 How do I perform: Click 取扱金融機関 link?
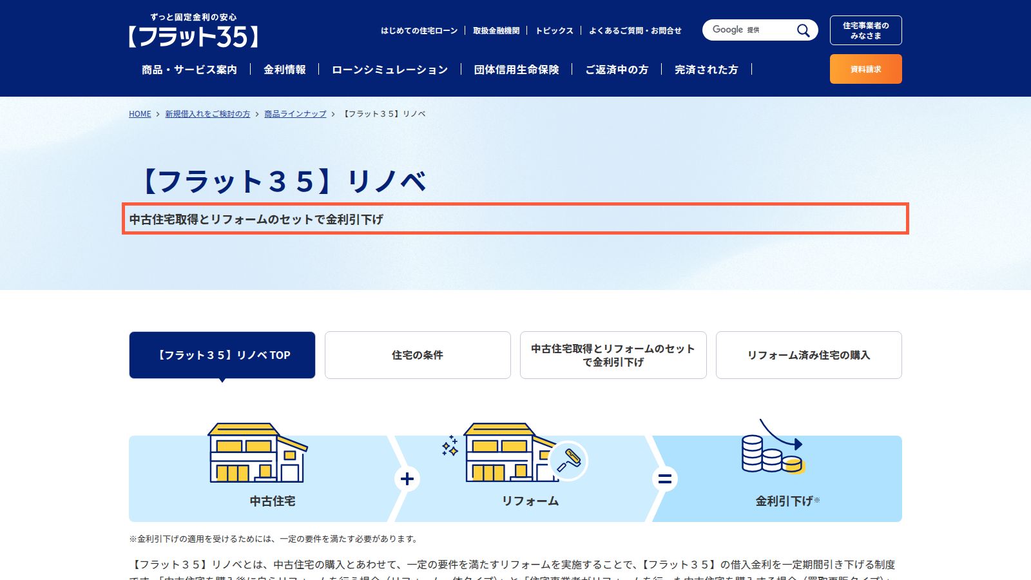coord(496,30)
